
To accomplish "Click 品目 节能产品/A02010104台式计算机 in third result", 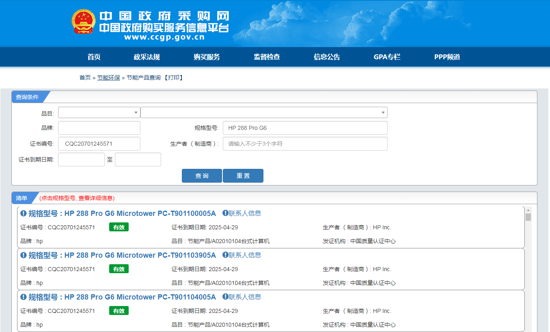I will (x=220, y=325).
